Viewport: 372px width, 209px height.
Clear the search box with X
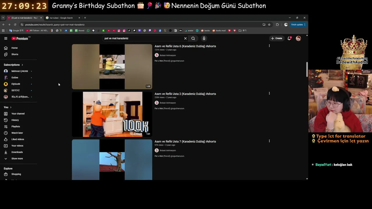pos(185,38)
